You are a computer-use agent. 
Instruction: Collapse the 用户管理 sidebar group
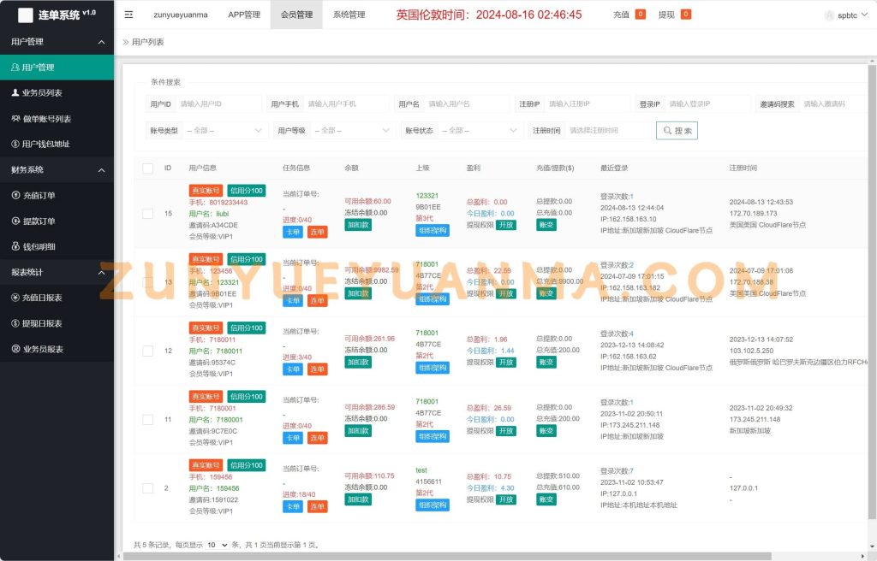pos(101,42)
